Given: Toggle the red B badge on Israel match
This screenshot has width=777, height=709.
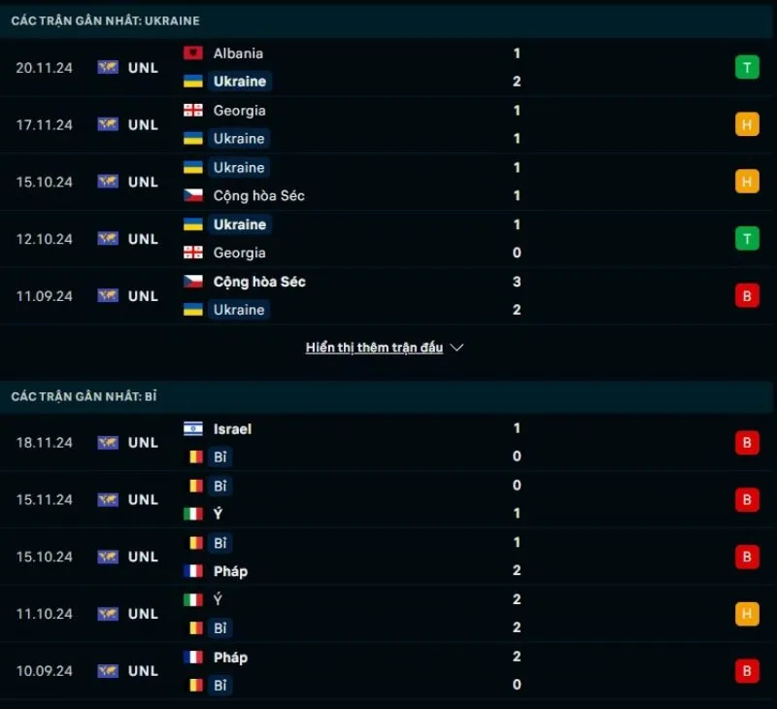Looking at the screenshot, I should coord(747,442).
